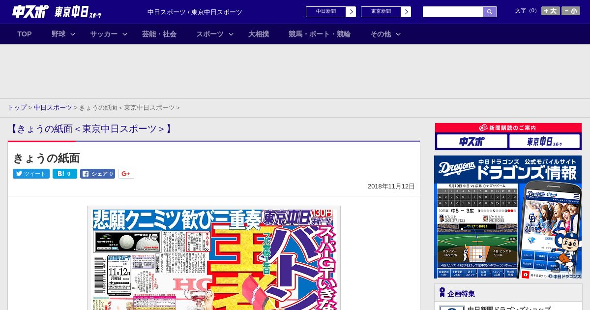This screenshot has width=590, height=310.
Task: Open the TOP menu item
Action: pyautogui.click(x=25, y=34)
